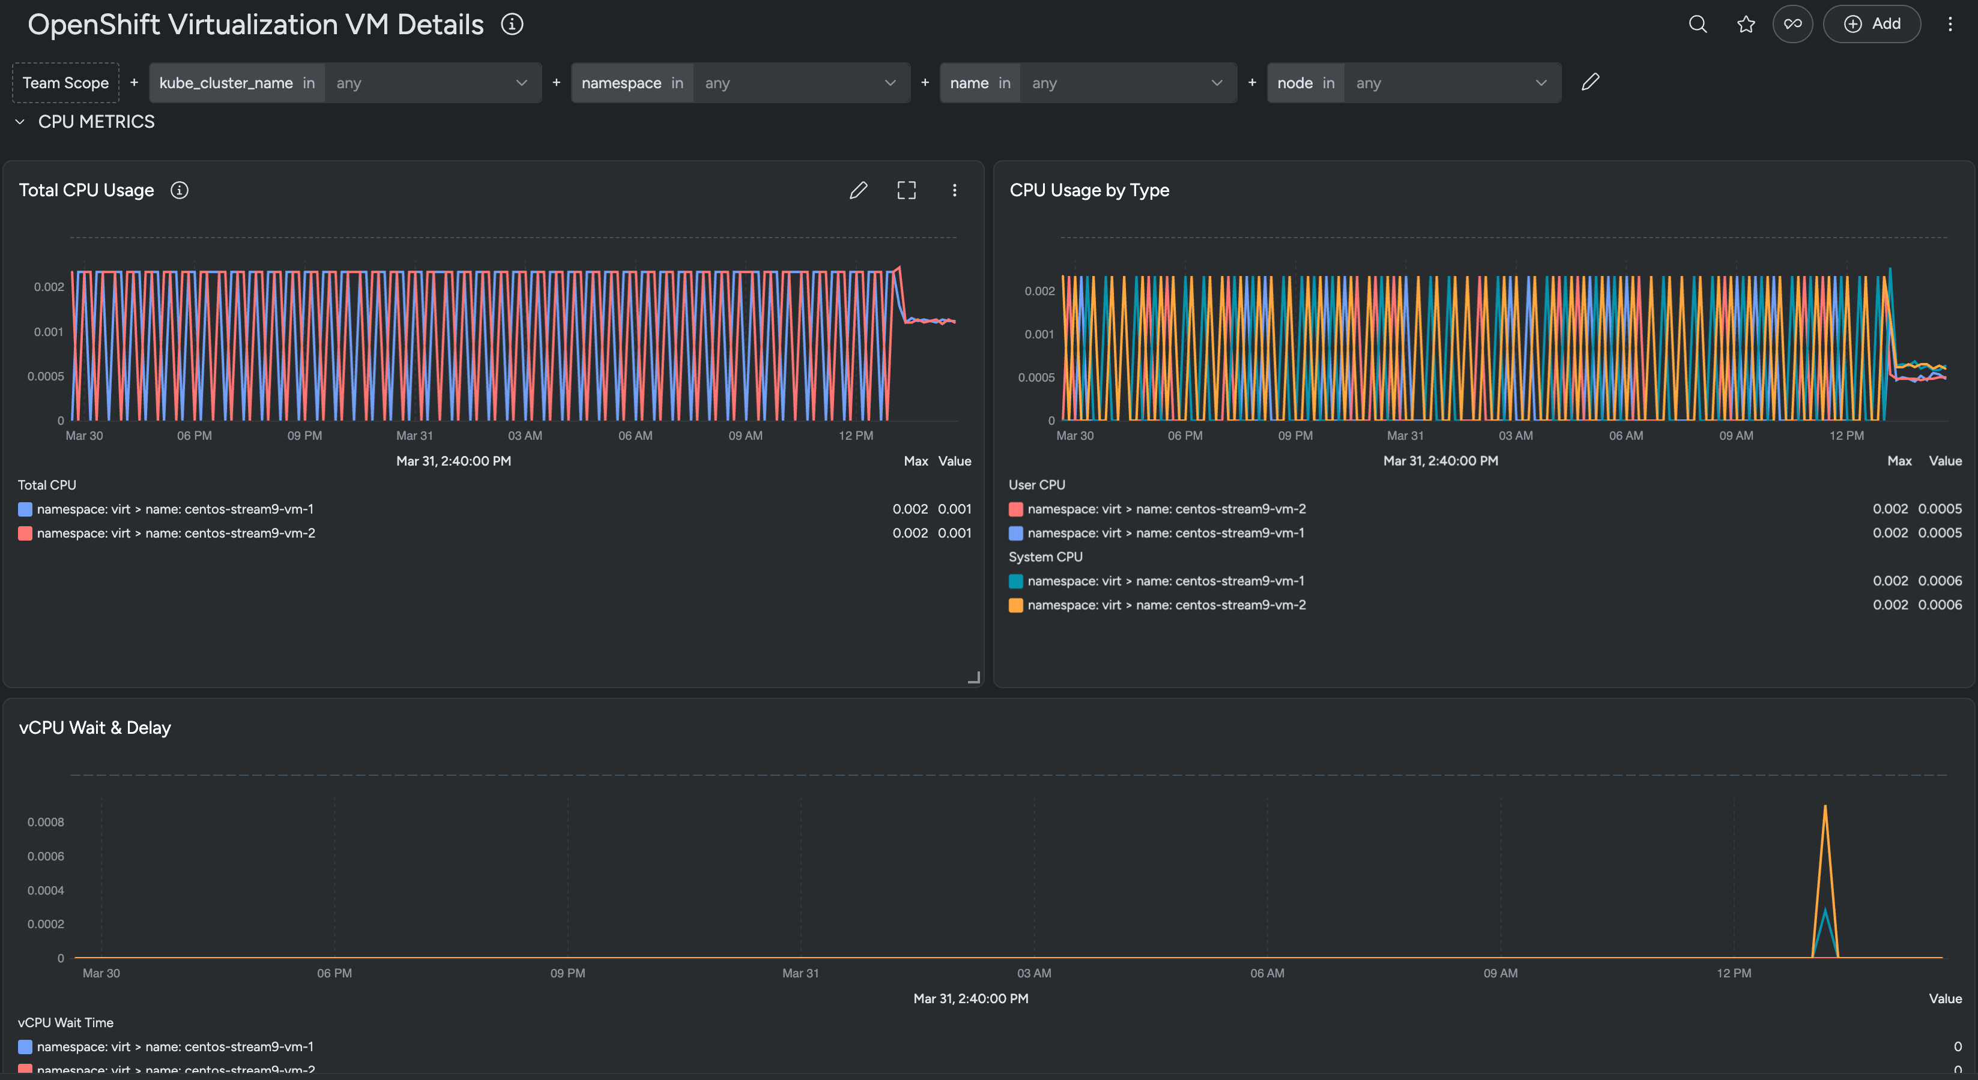
Task: Open the dashboard kebab menu at top right
Action: [x=1950, y=24]
